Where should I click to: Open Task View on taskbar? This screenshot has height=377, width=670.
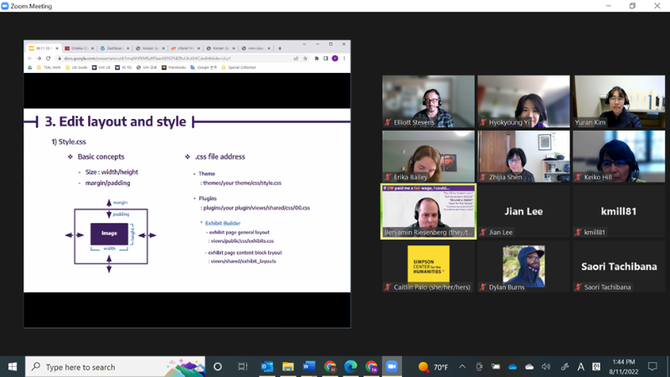click(243, 367)
